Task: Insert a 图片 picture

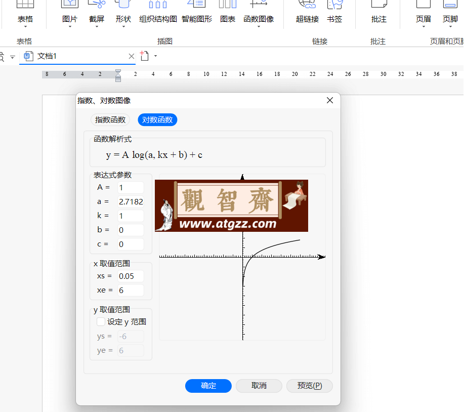Action: click(x=70, y=12)
